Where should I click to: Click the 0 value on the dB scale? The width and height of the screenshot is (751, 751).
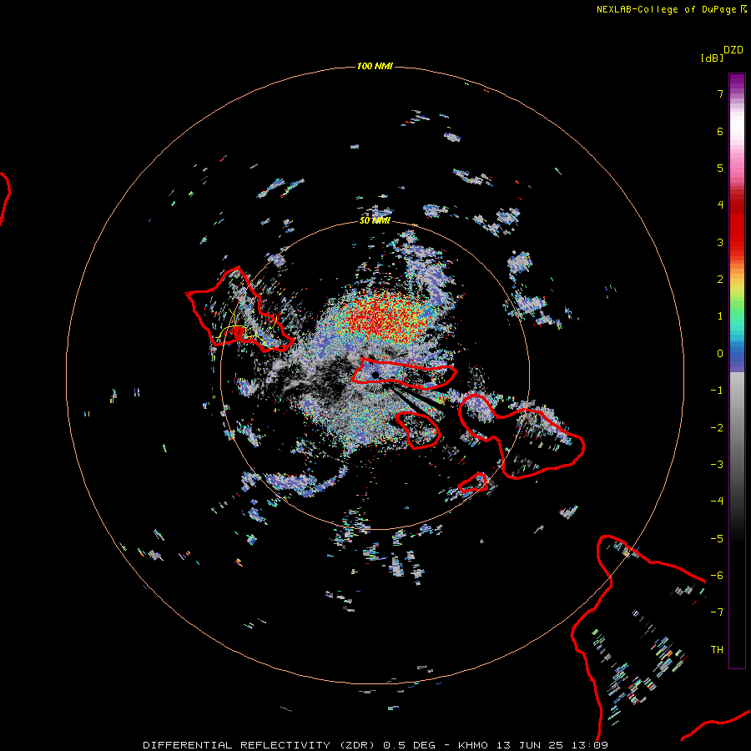pyautogui.click(x=720, y=354)
